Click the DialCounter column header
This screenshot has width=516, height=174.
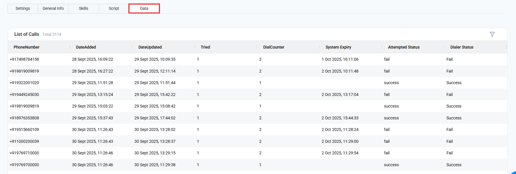click(274, 47)
